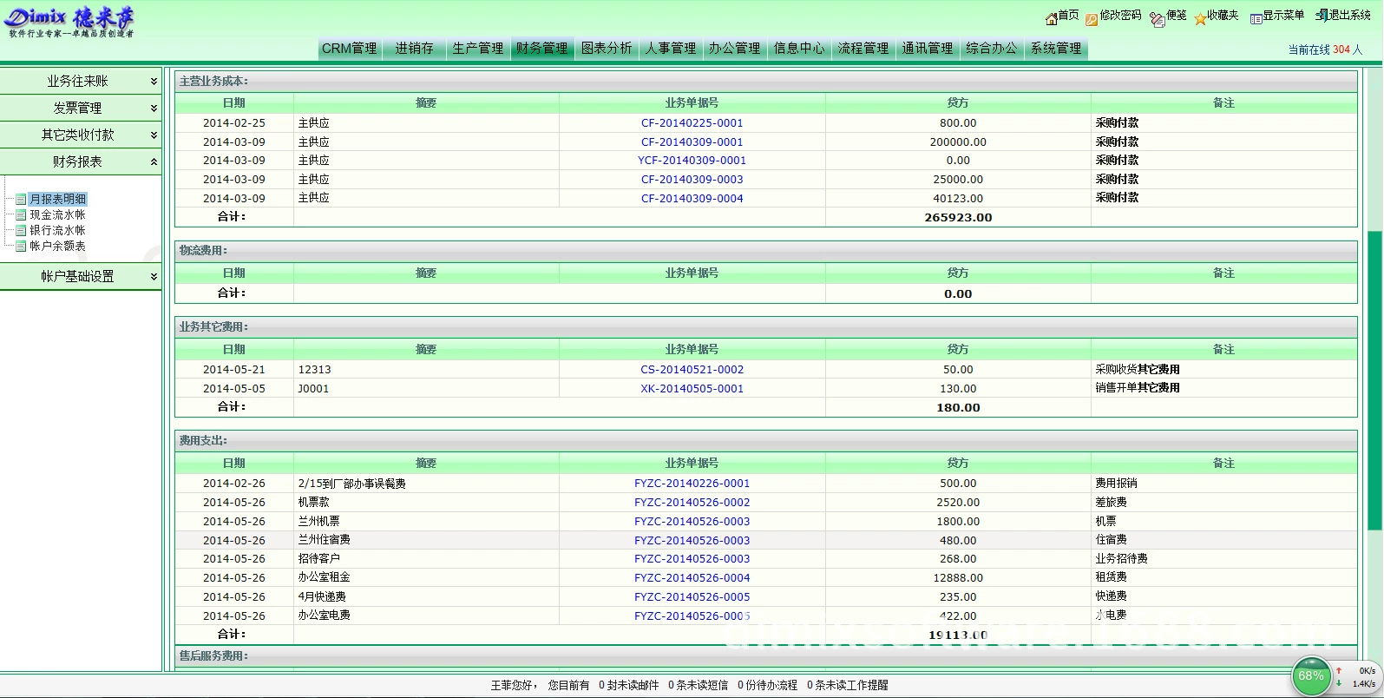This screenshot has height=698, width=1384.
Task: Open the 流程管理 menu
Action: (x=863, y=49)
